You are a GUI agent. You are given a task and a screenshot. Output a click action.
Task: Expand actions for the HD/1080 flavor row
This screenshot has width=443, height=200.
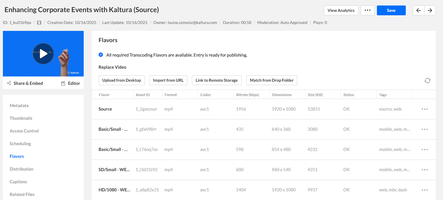[x=425, y=190]
